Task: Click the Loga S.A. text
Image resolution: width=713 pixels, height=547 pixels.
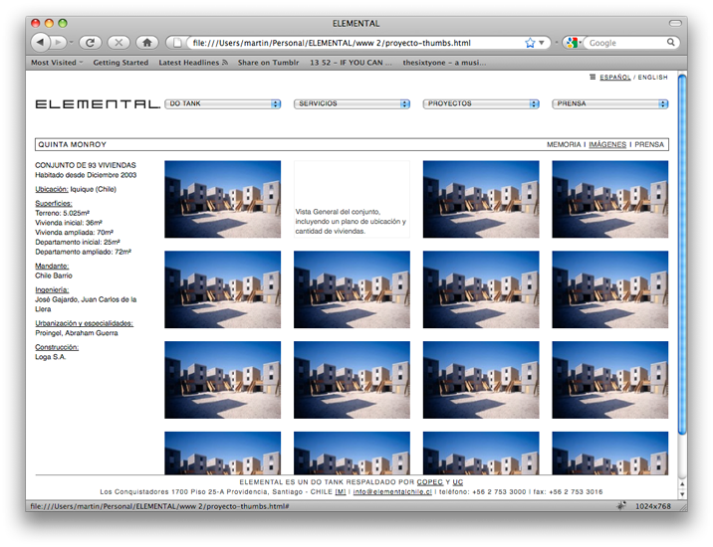Action: pos(51,357)
